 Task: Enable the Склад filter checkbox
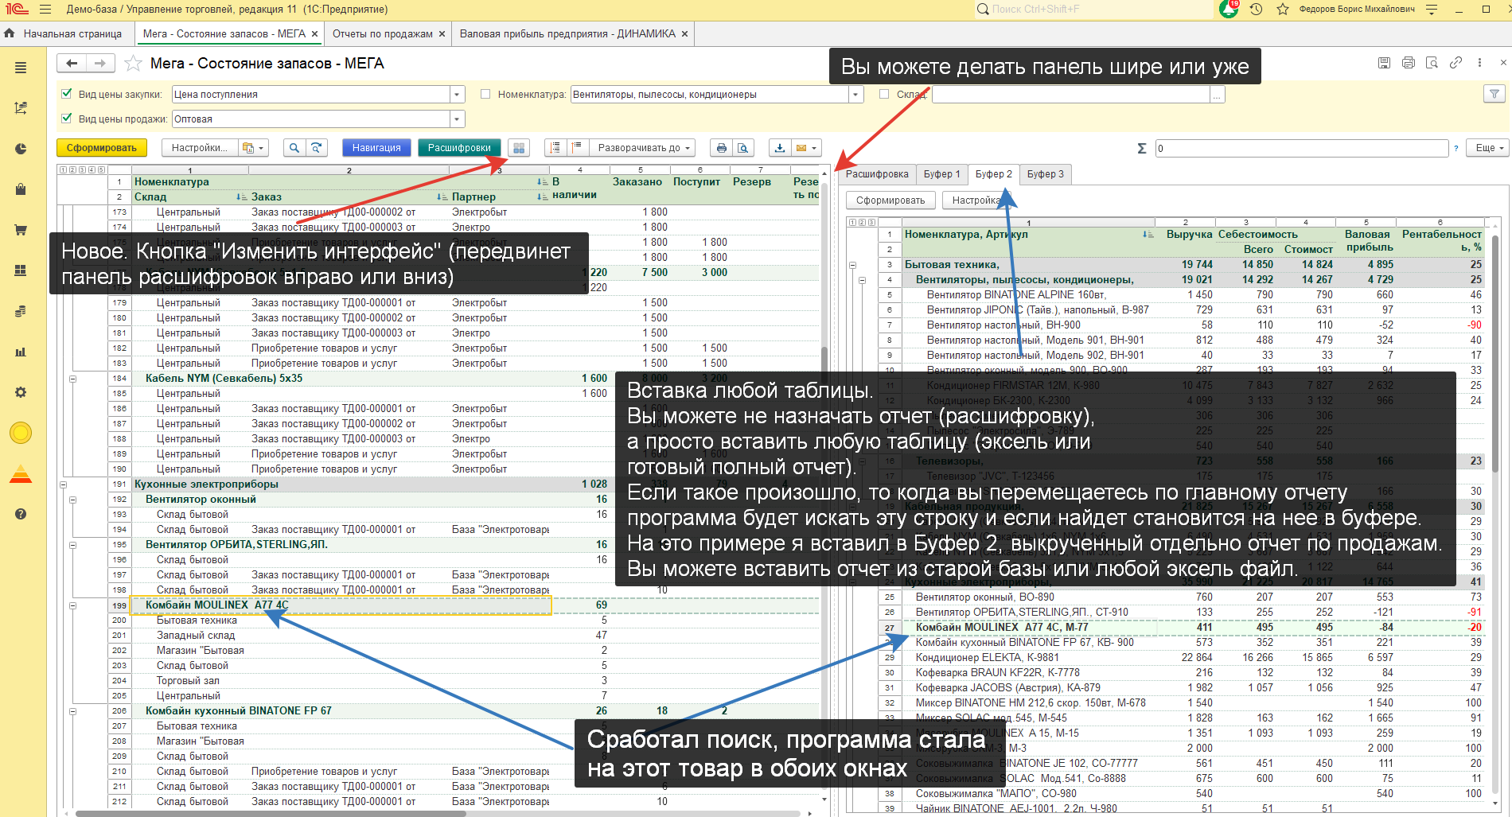click(x=884, y=94)
